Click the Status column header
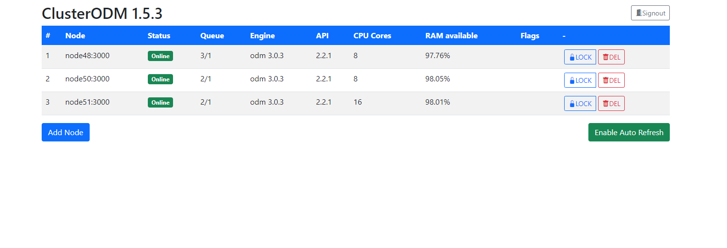This screenshot has width=727, height=248. [x=159, y=36]
